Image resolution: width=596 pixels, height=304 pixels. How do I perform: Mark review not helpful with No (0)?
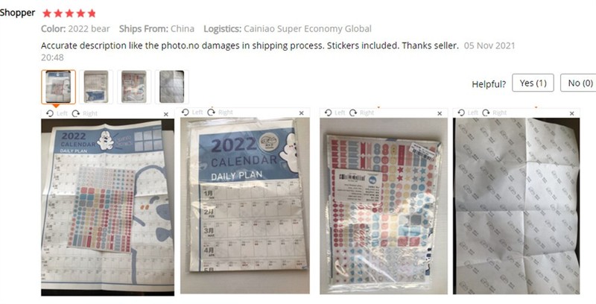(x=580, y=83)
